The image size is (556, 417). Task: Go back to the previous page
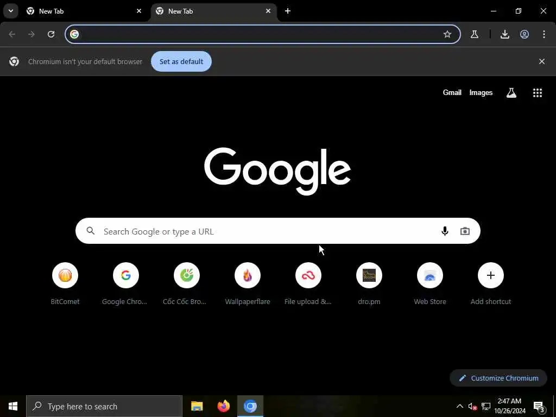point(12,34)
